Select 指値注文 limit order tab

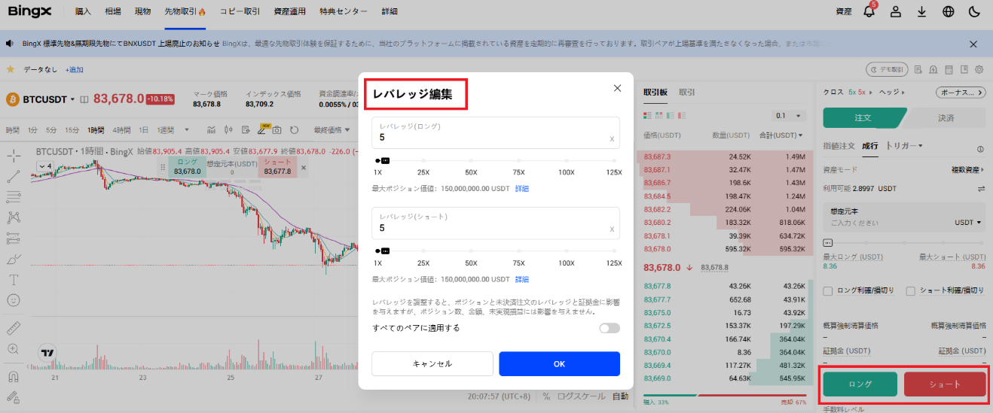click(x=839, y=145)
